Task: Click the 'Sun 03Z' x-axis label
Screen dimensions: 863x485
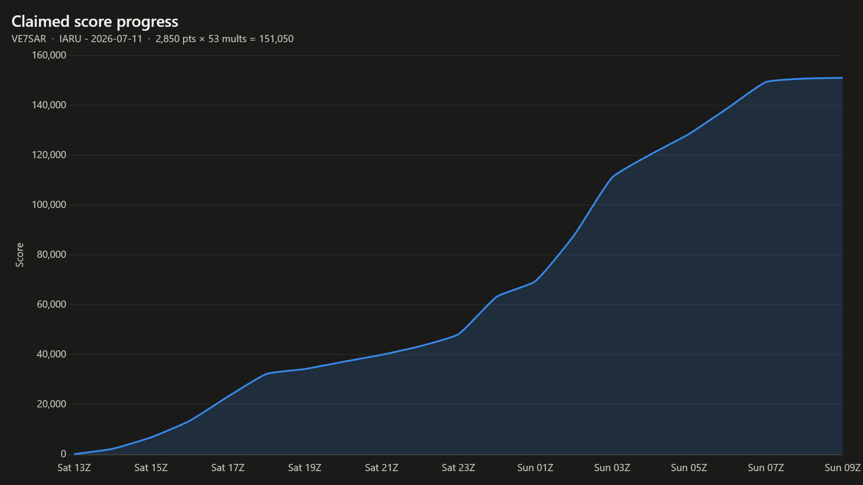Action: (x=612, y=468)
